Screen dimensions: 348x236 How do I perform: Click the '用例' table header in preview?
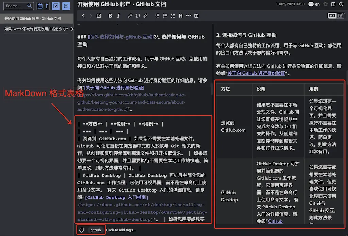314,89
